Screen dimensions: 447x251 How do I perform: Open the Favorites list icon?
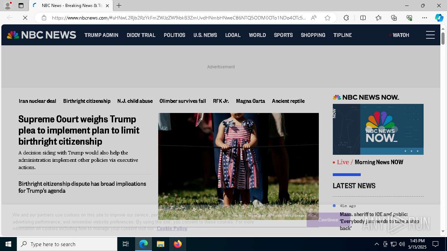pyautogui.click(x=379, y=18)
